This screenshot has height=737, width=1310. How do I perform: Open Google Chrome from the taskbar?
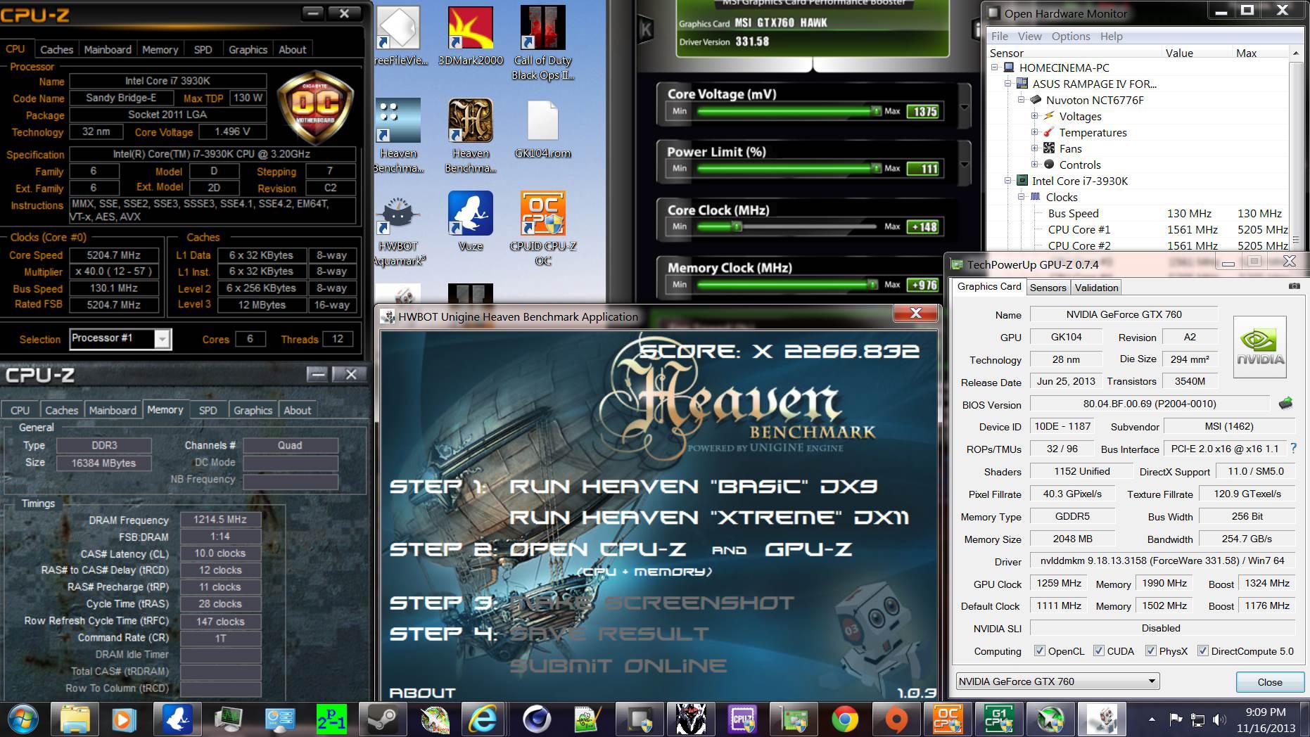(x=844, y=719)
